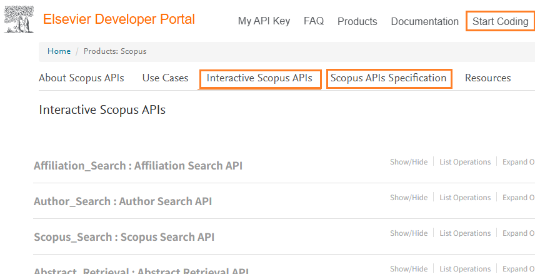Open the Products menu

(x=357, y=21)
